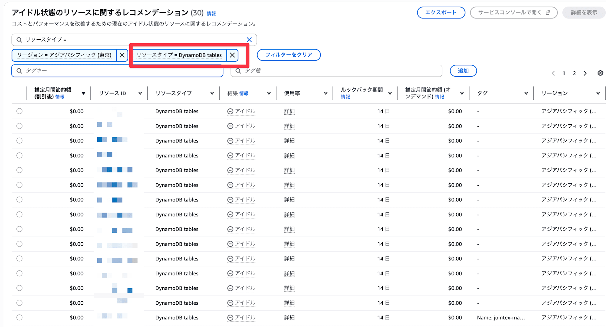Viewport: 606px width, 327px height.
Task: Click Name: jointex-ma tag cell
Action: click(501, 318)
